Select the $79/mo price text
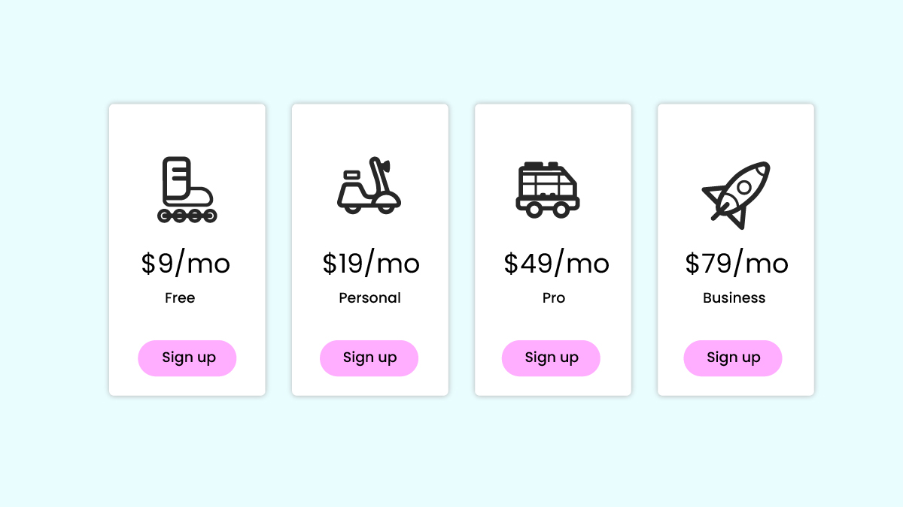The image size is (903, 507). (737, 263)
